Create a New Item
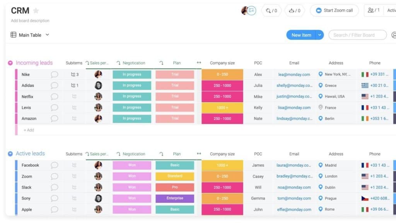 pyautogui.click(x=301, y=35)
